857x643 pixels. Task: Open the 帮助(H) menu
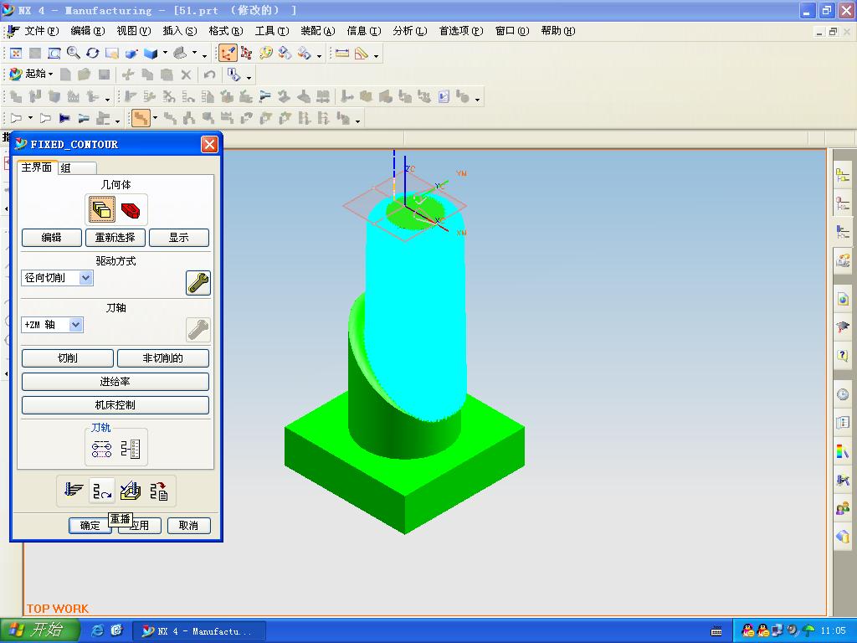(x=558, y=31)
